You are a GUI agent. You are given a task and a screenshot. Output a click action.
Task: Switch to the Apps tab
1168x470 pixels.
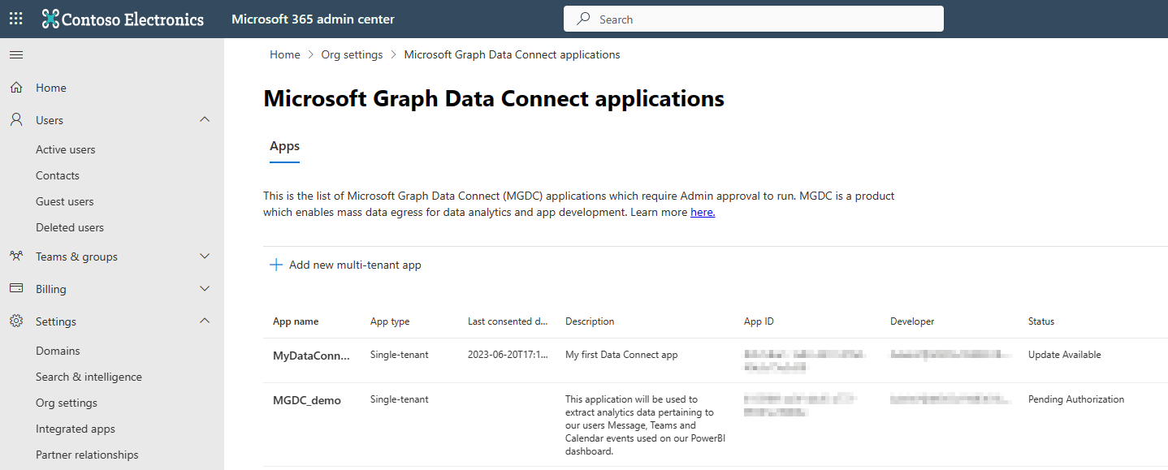click(284, 146)
